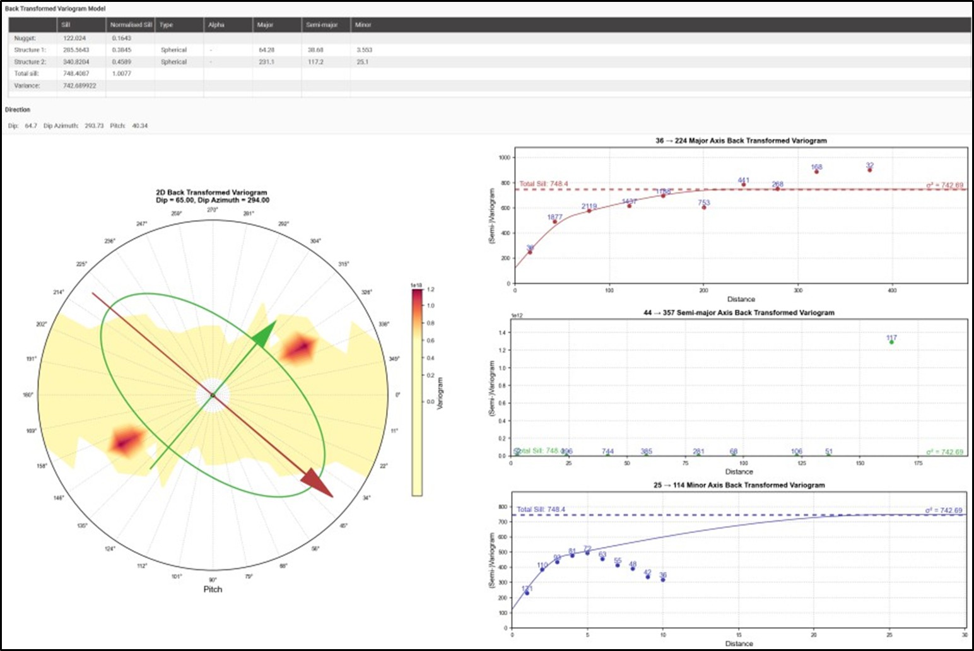Select the Type column header
This screenshot has height=651, width=974.
167,25
